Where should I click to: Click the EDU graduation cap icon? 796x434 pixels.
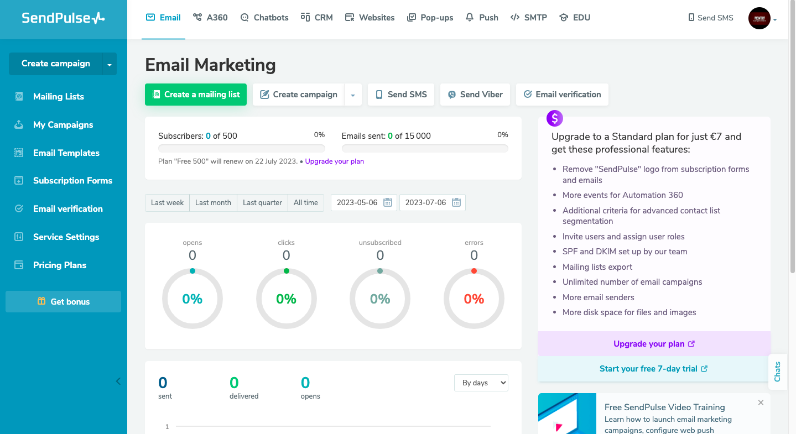tap(564, 17)
